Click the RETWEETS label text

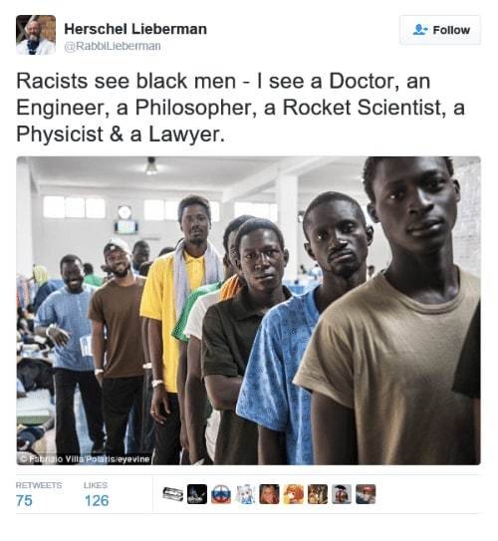[39, 485]
